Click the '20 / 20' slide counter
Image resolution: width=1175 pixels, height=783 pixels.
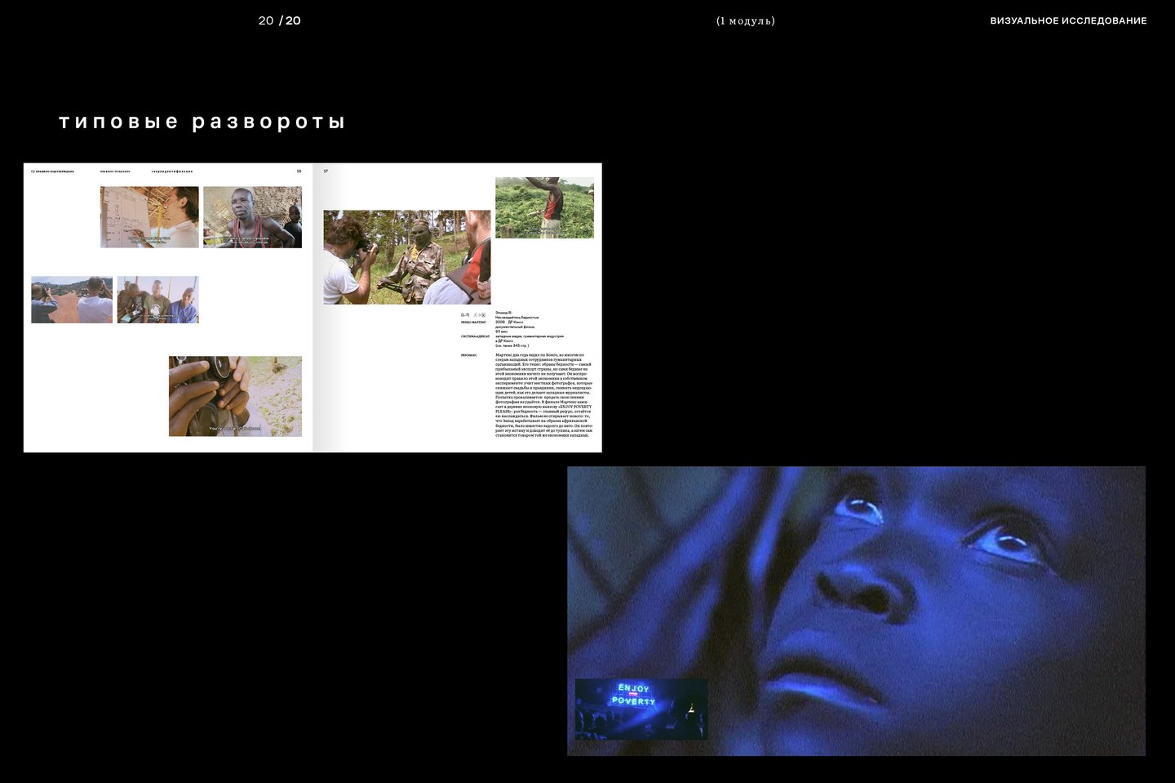click(x=280, y=20)
